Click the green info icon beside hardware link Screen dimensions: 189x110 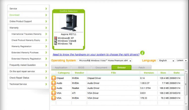[x=142, y=53]
